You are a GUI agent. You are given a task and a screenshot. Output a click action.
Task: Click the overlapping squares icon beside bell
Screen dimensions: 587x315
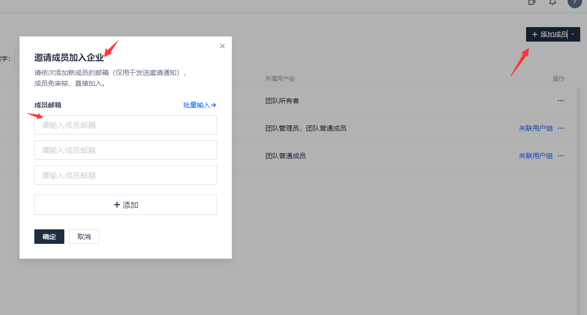[x=531, y=2]
